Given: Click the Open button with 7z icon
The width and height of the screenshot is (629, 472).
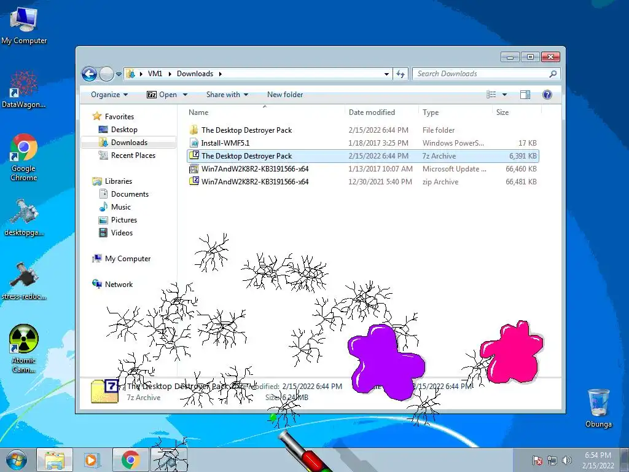Looking at the screenshot, I should [x=162, y=95].
